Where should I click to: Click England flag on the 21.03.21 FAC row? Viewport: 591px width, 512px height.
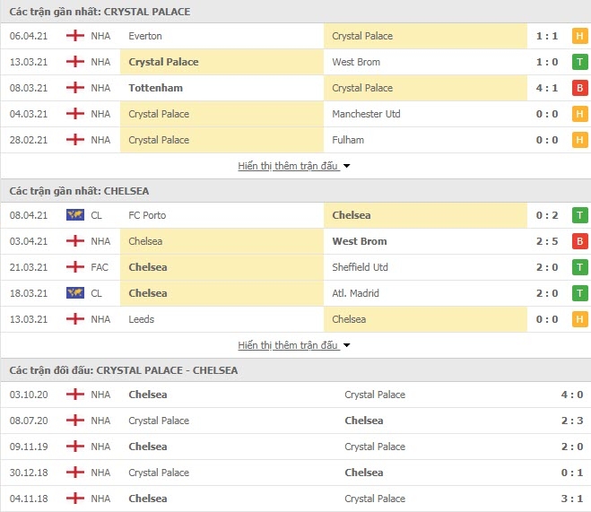(x=75, y=267)
